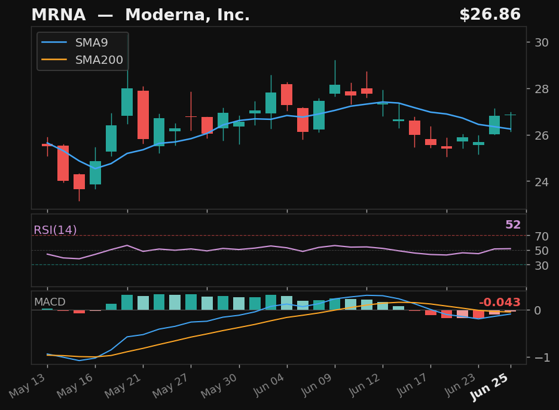This screenshot has width=559, height=410.
Task: Click the May 27 date label
Action: (x=171, y=386)
